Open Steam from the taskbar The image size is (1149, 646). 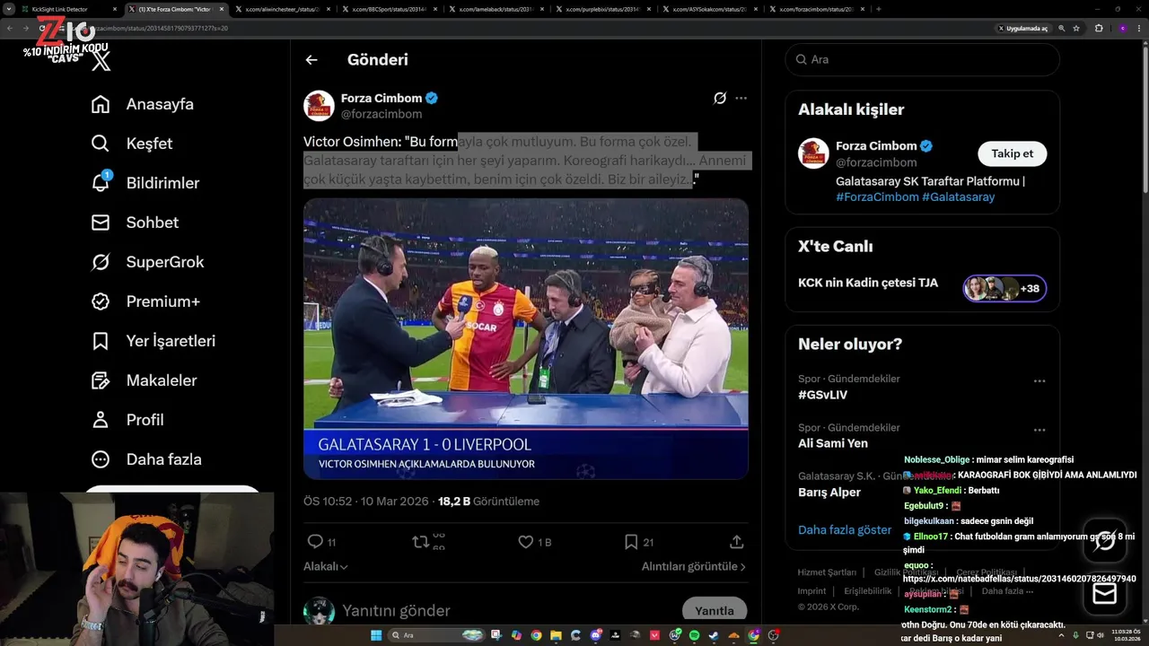pos(714,635)
